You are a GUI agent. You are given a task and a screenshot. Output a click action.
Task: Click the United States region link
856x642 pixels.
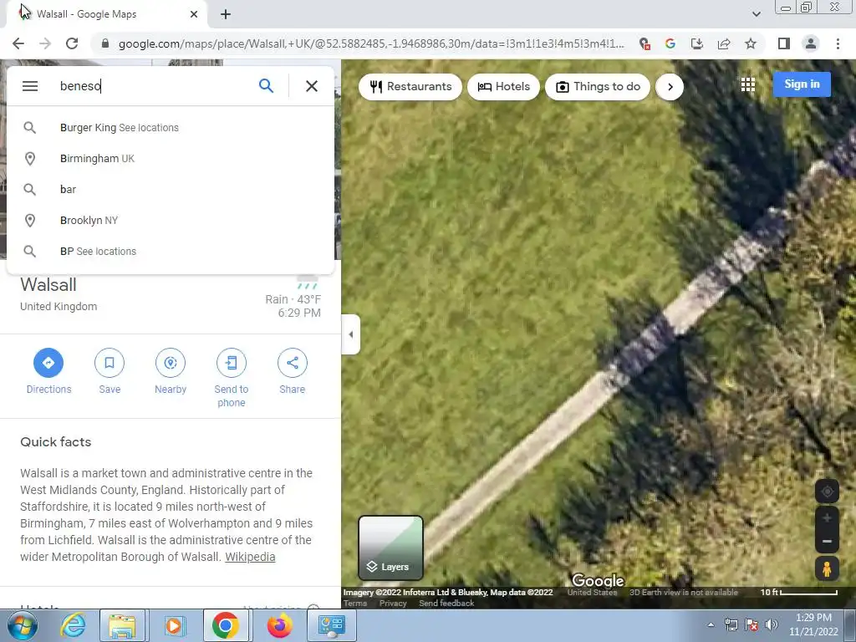point(593,593)
